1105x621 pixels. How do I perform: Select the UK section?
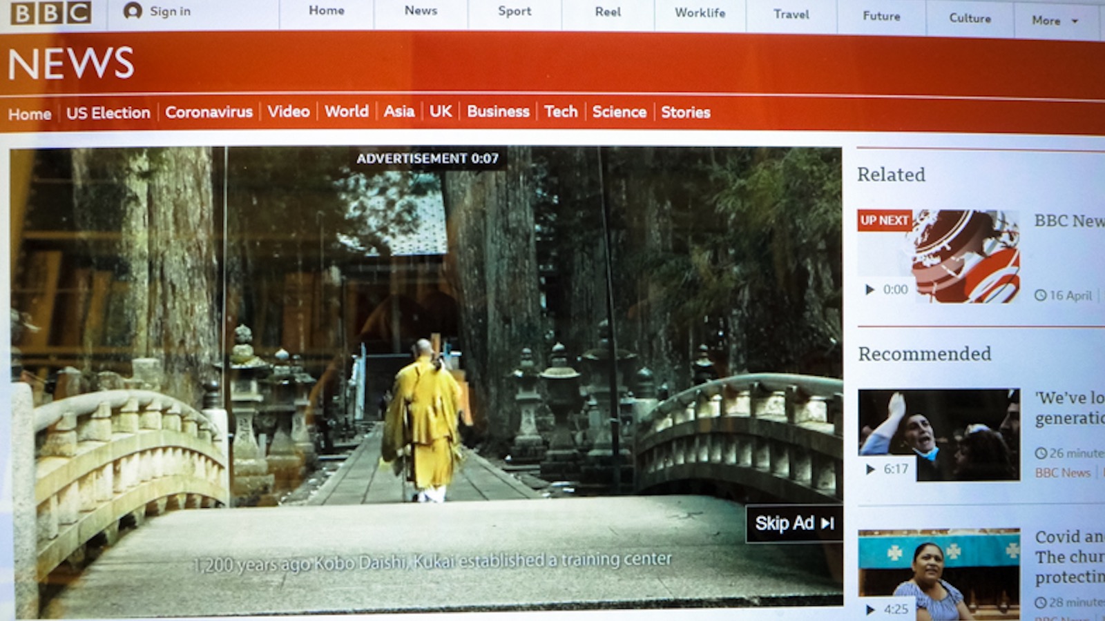[441, 111]
